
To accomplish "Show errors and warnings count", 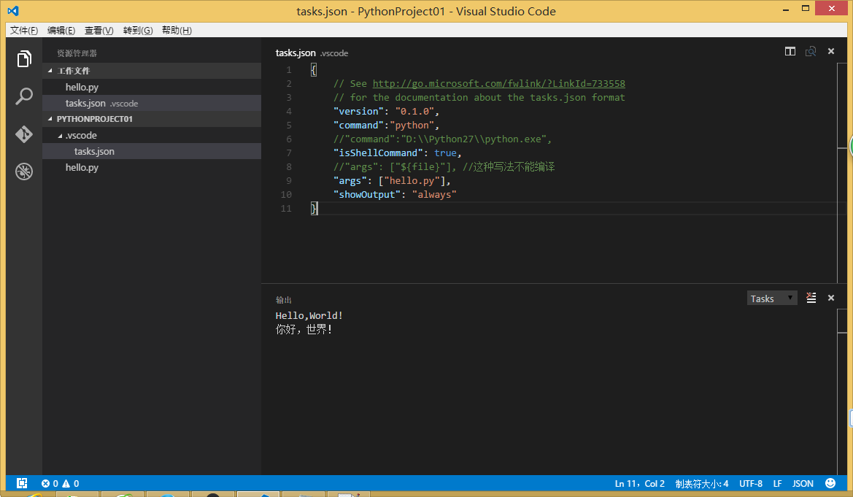I will tap(61, 483).
